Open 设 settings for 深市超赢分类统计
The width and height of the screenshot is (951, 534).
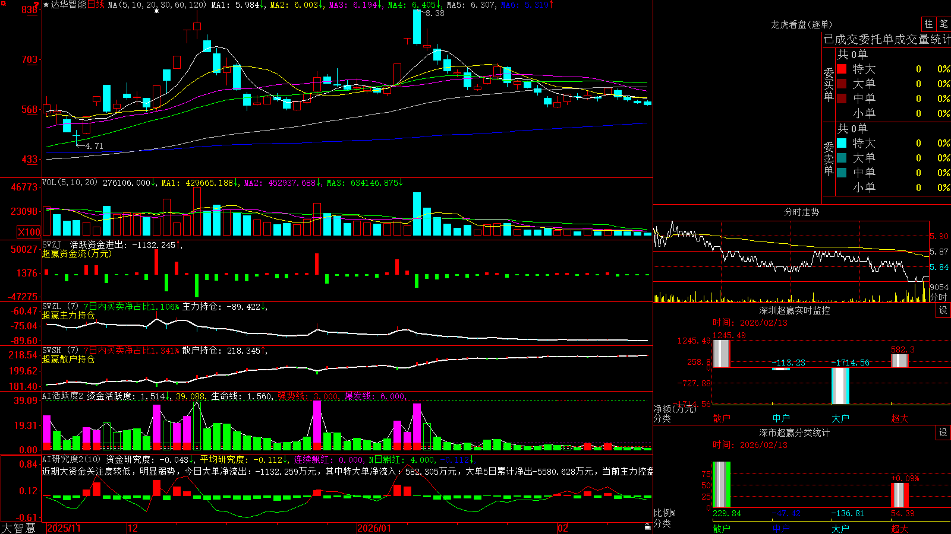point(943,433)
